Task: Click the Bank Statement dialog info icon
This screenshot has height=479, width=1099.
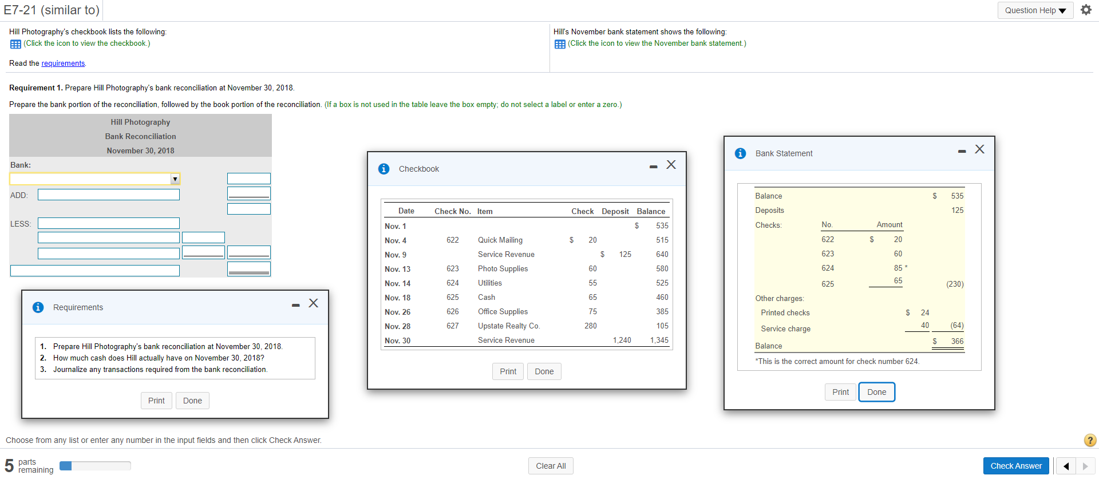Action: coord(740,153)
